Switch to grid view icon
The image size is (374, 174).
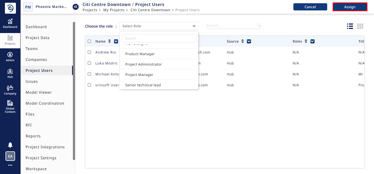pyautogui.click(x=360, y=26)
